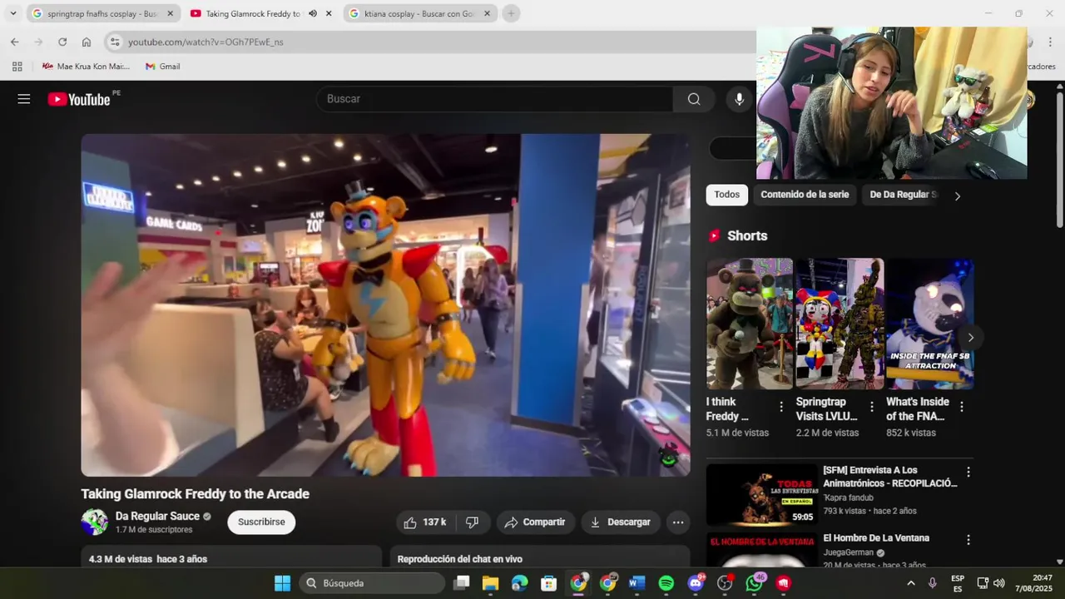Screen dimensions: 1065x599
Task: Open Discord from taskbar
Action: point(696,583)
